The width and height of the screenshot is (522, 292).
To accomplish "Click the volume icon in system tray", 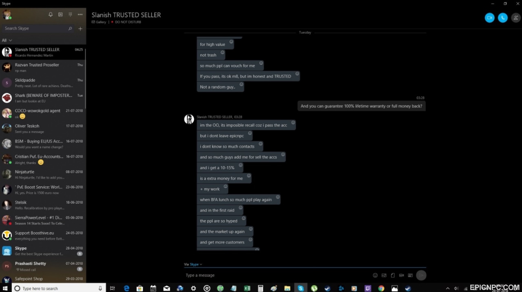I will pos(456,288).
